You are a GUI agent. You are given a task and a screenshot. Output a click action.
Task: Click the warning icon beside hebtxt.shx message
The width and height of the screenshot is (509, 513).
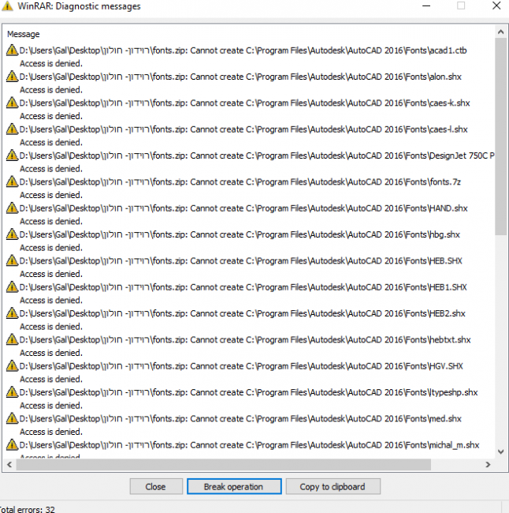pos(12,339)
